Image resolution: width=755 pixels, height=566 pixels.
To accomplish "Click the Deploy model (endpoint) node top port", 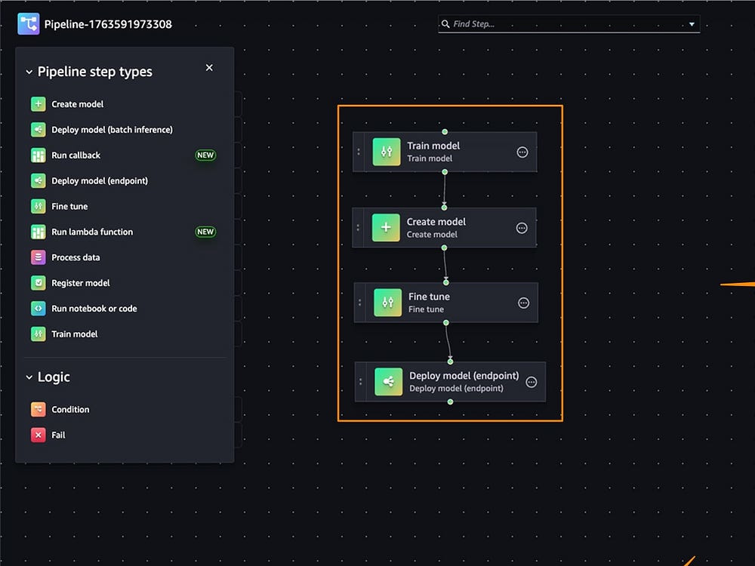I will click(x=450, y=361).
